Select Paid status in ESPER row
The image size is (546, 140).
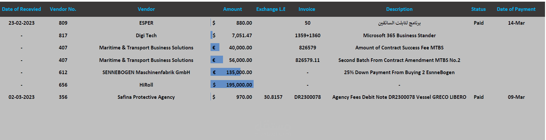click(x=479, y=23)
